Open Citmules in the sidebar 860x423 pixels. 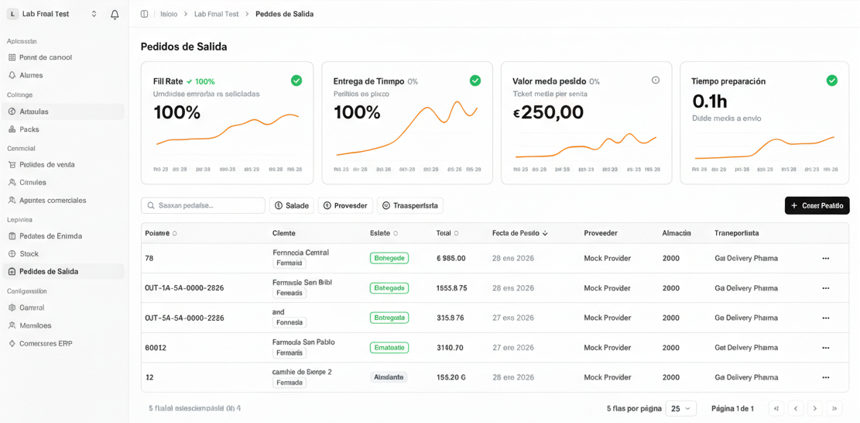pos(63,182)
